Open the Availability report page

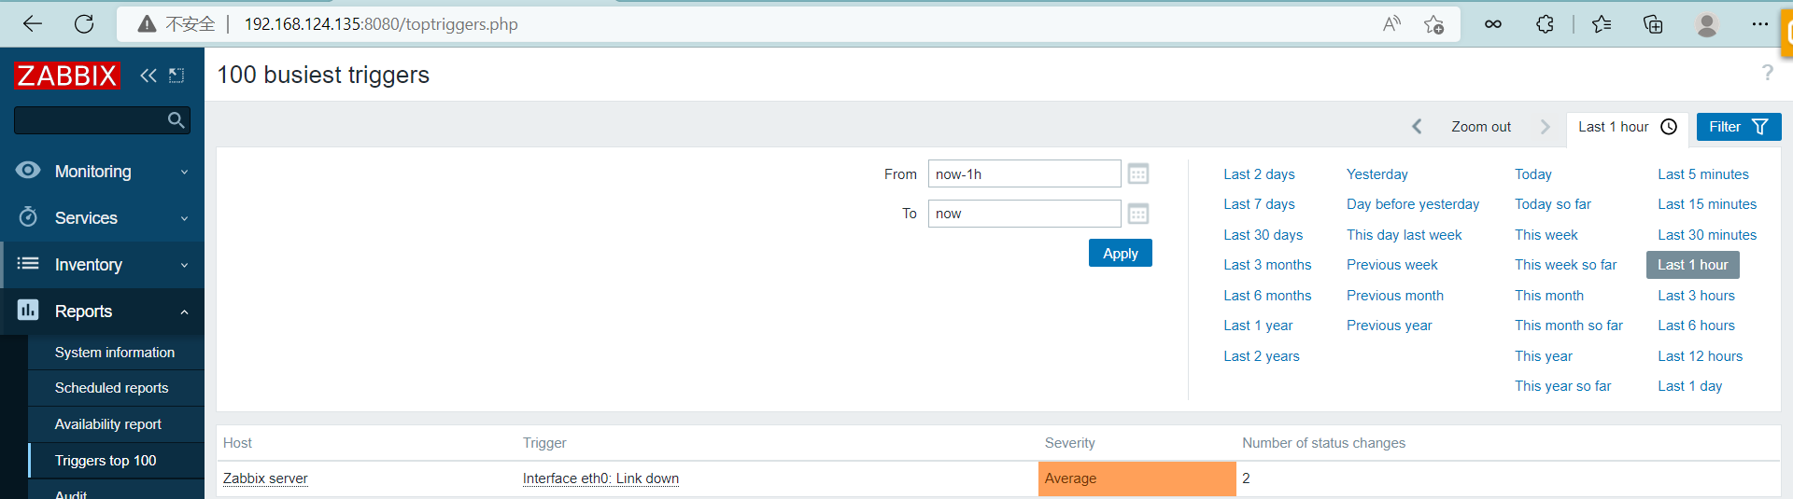pos(108,424)
